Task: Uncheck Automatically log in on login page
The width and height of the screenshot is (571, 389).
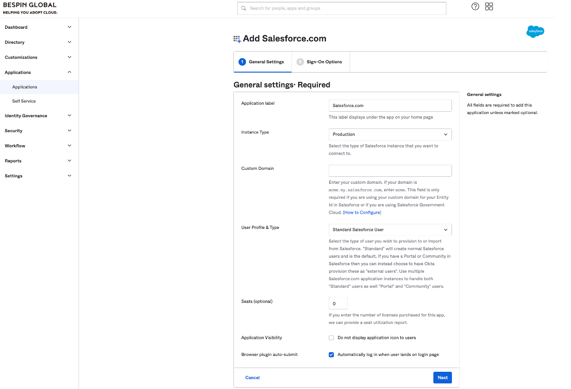Action: pos(332,355)
